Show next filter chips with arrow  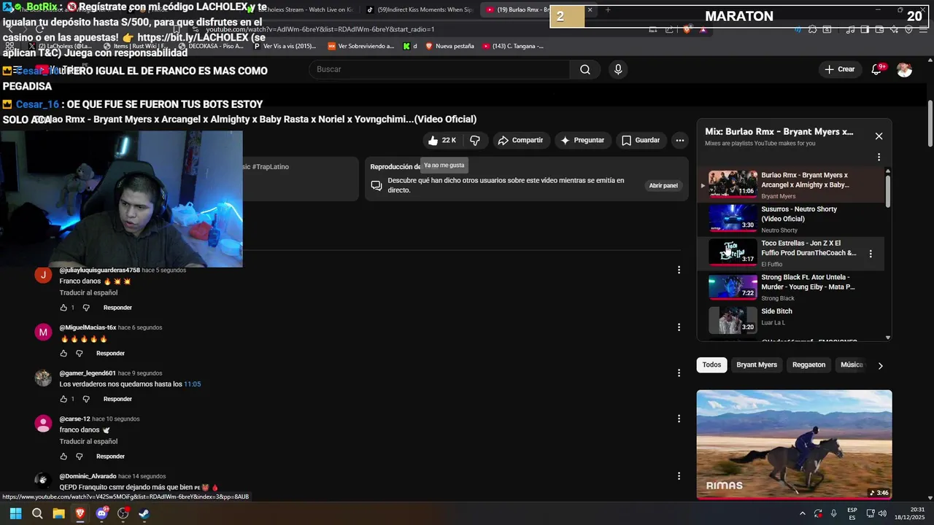(880, 365)
